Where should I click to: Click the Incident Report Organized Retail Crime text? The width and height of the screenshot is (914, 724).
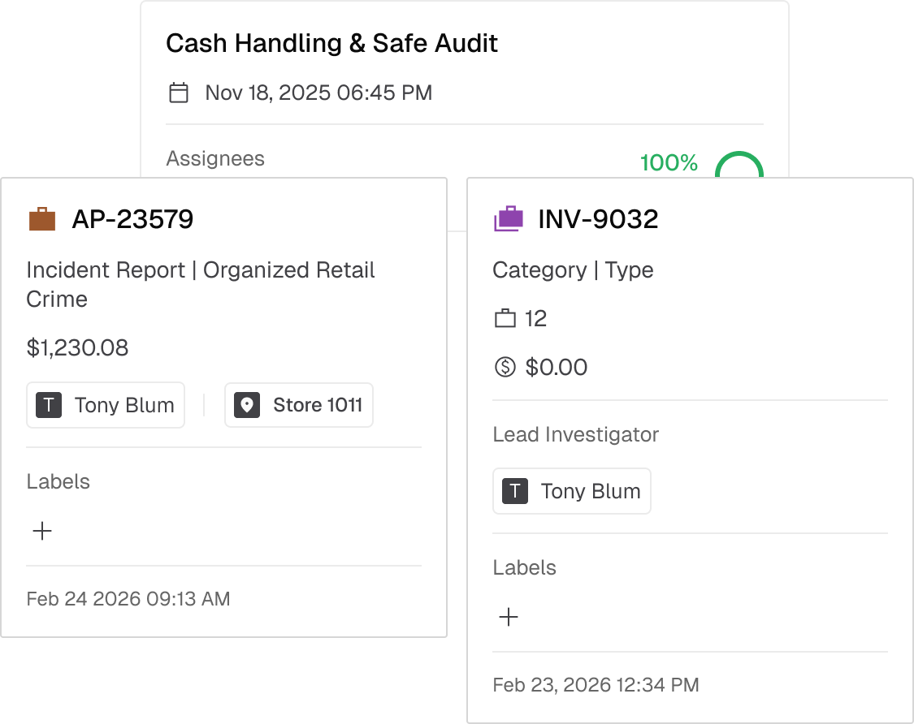(201, 284)
